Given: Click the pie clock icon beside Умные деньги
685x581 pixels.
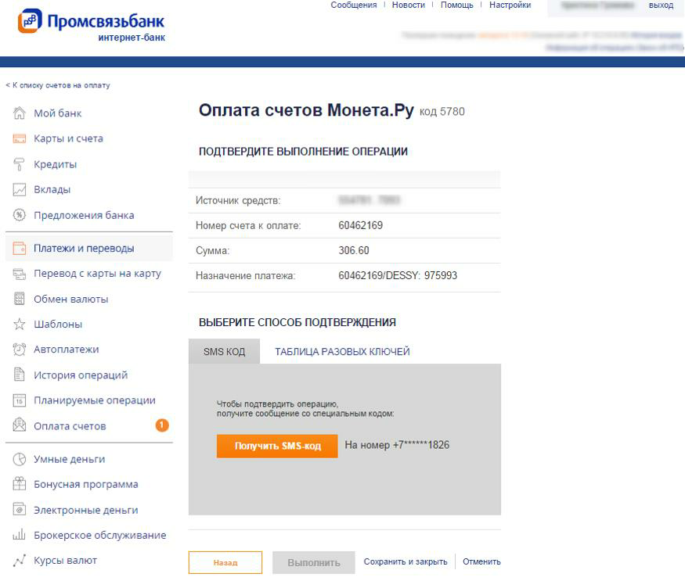Looking at the screenshot, I should coord(20,459).
